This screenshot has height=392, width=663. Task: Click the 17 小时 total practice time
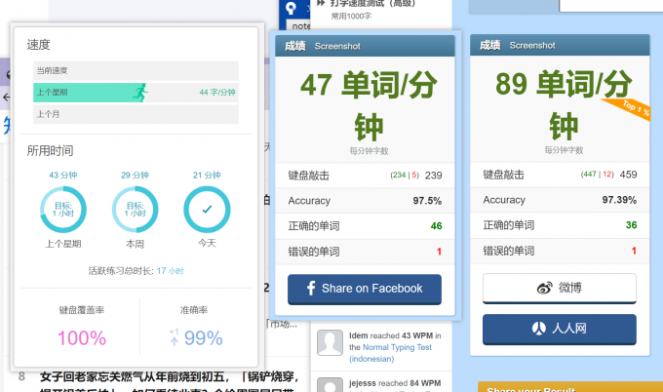tap(170, 271)
